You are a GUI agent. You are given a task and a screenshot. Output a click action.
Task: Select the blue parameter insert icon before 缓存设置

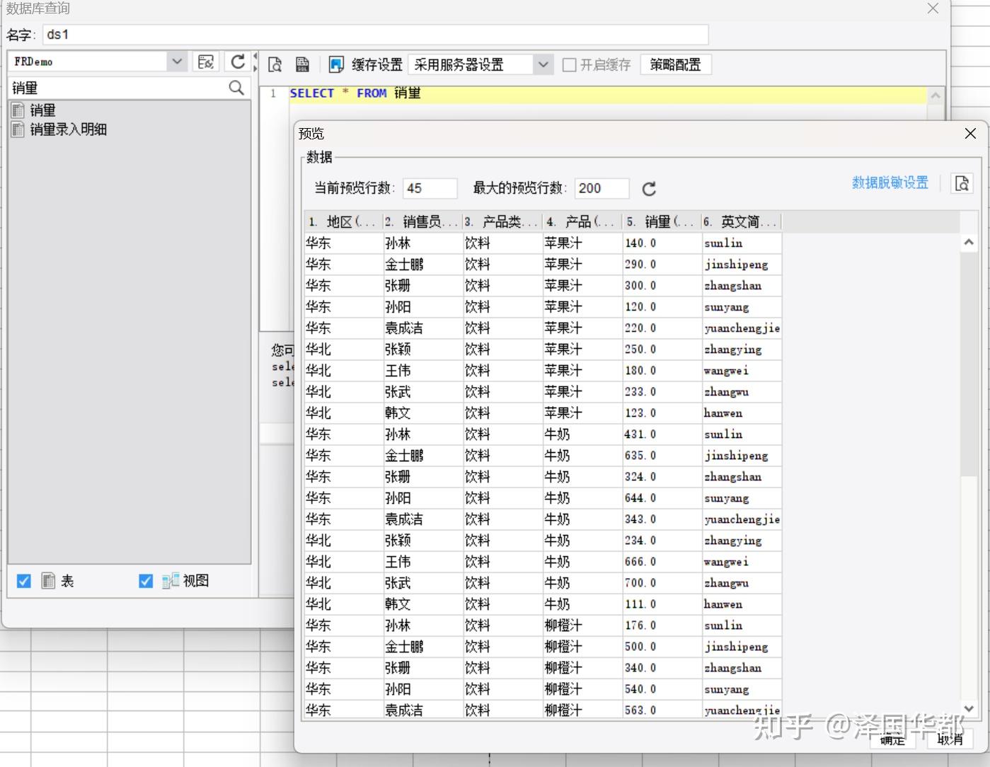pyautogui.click(x=335, y=64)
